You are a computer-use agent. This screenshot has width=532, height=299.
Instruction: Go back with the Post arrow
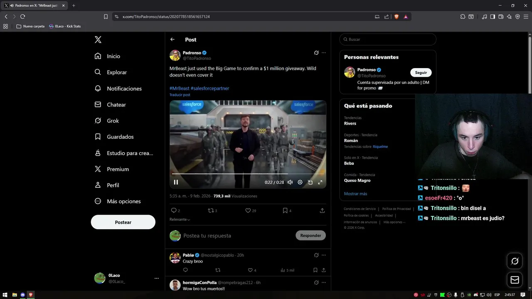pyautogui.click(x=172, y=39)
